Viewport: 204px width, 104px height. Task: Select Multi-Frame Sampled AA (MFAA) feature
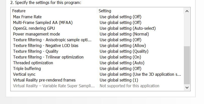pos(43,22)
